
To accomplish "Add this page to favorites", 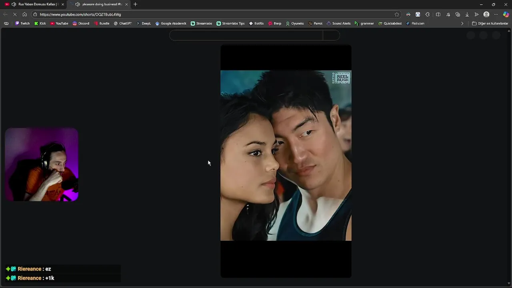I will pos(397,14).
